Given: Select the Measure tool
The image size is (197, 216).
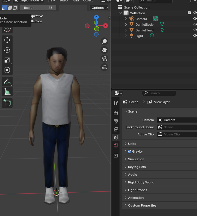Looking at the screenshot, I should 7,91.
